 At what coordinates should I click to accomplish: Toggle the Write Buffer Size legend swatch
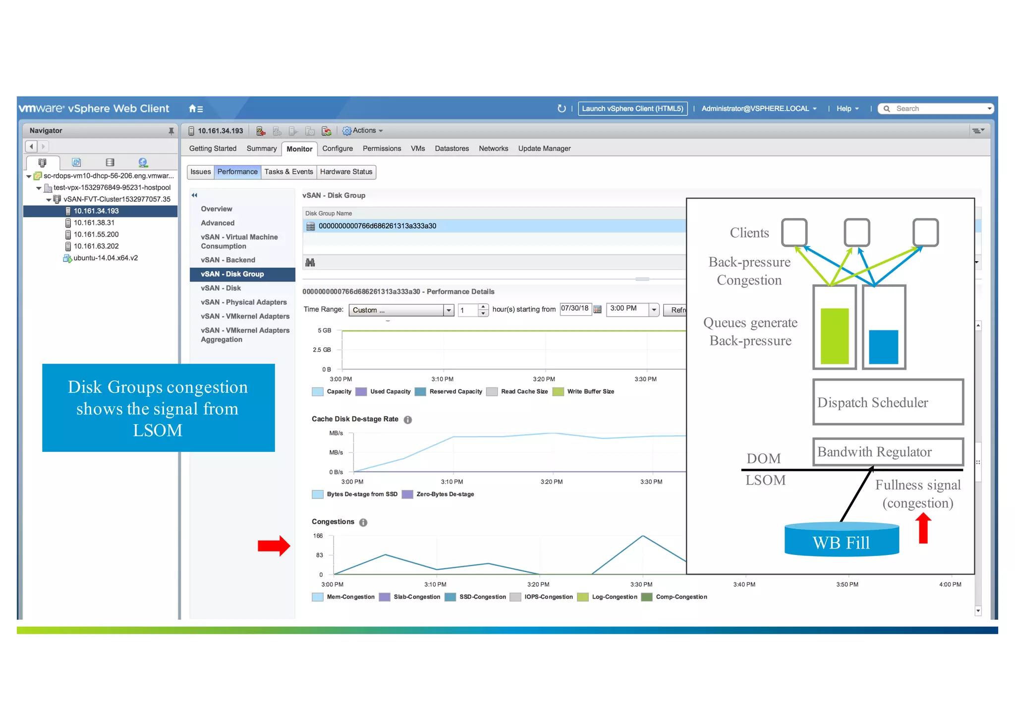[558, 392]
